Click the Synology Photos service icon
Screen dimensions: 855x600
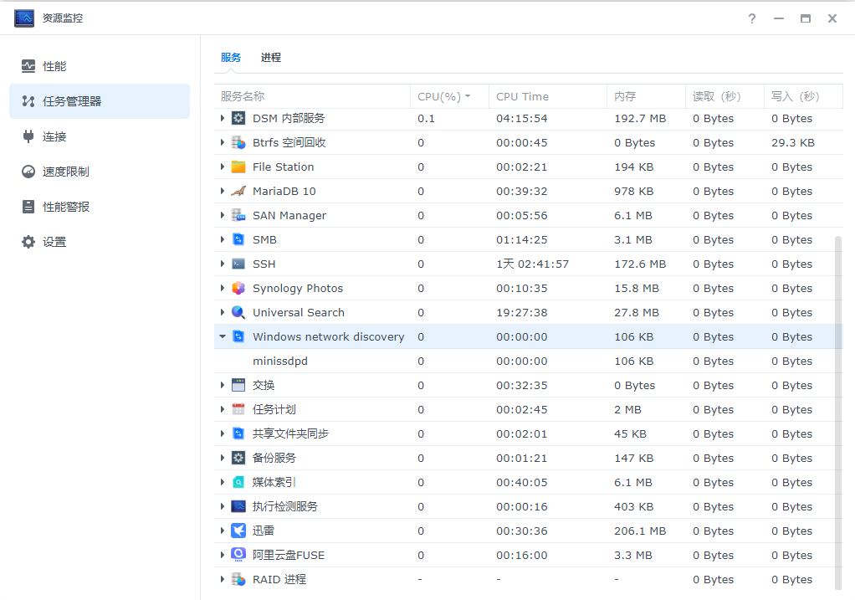(x=238, y=288)
